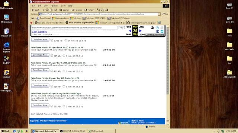Image resolution: width=238 pixels, height=133 pixels.
Task: Switch to wmplayer image jpg tab
Action: pos(141,23)
